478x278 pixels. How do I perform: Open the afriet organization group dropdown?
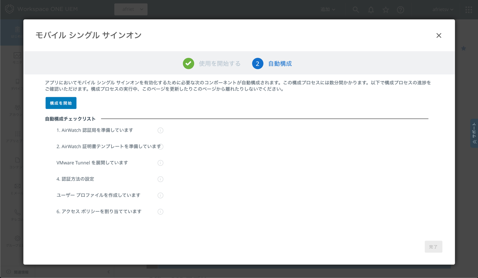131,9
